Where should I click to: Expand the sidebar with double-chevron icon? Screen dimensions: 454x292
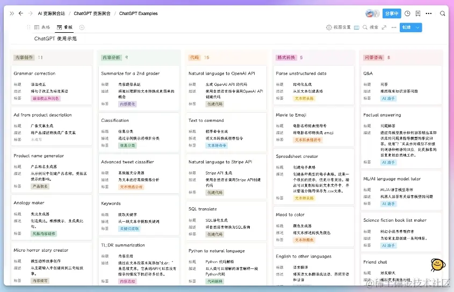(x=12, y=13)
